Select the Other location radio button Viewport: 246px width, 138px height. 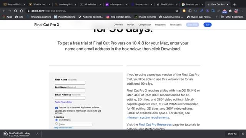coord(57,123)
